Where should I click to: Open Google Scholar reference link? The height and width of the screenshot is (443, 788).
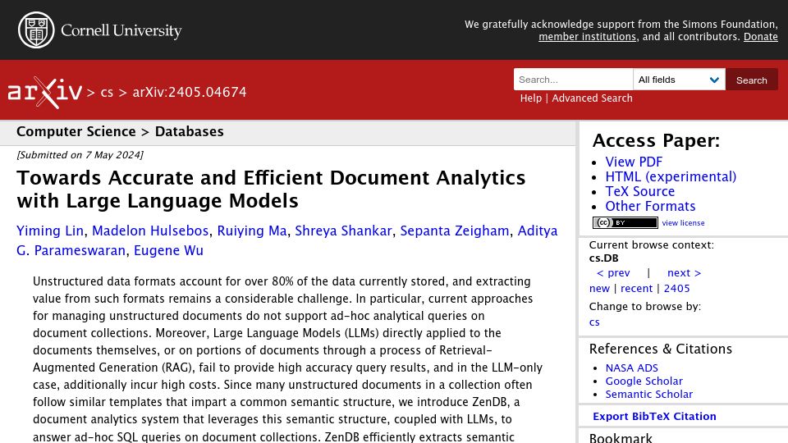(x=644, y=381)
